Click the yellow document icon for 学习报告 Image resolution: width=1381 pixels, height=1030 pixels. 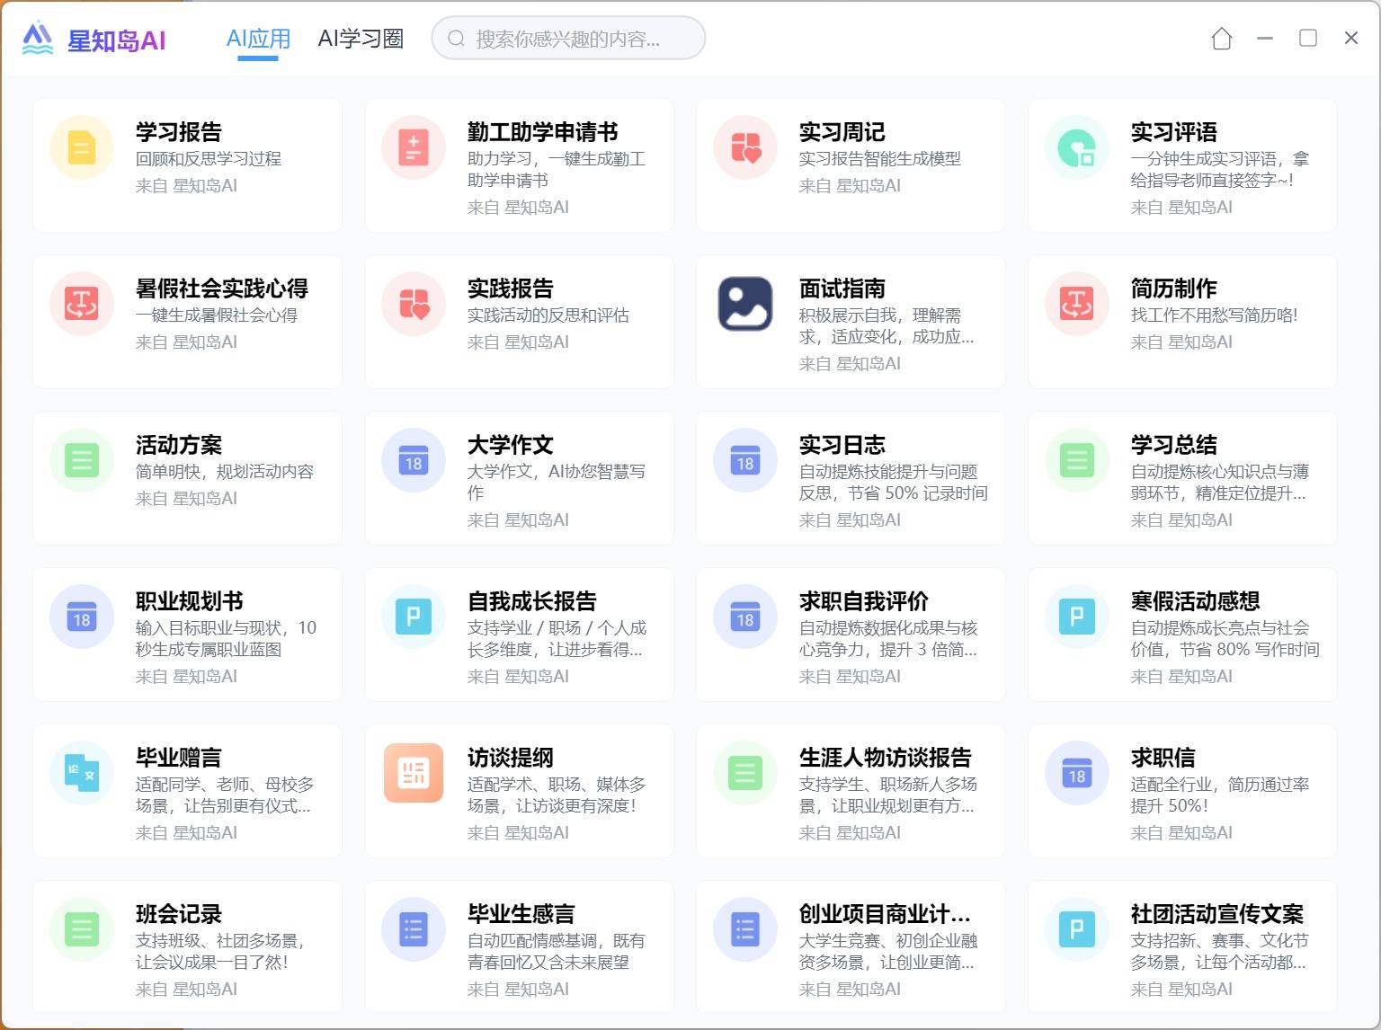tap(82, 147)
